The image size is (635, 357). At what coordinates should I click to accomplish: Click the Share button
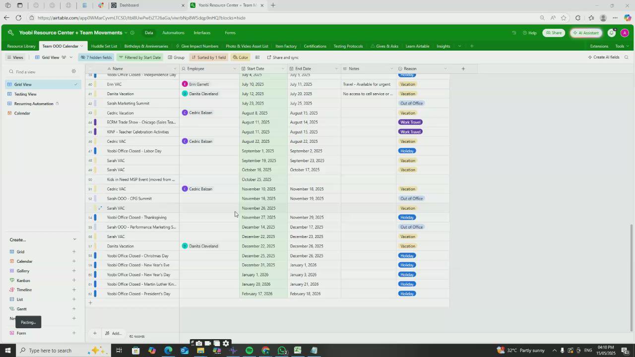(x=554, y=33)
